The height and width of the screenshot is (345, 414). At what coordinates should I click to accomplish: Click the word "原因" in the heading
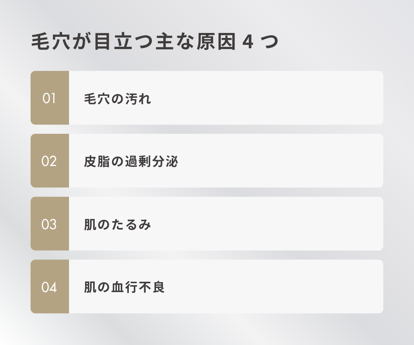click(x=215, y=43)
